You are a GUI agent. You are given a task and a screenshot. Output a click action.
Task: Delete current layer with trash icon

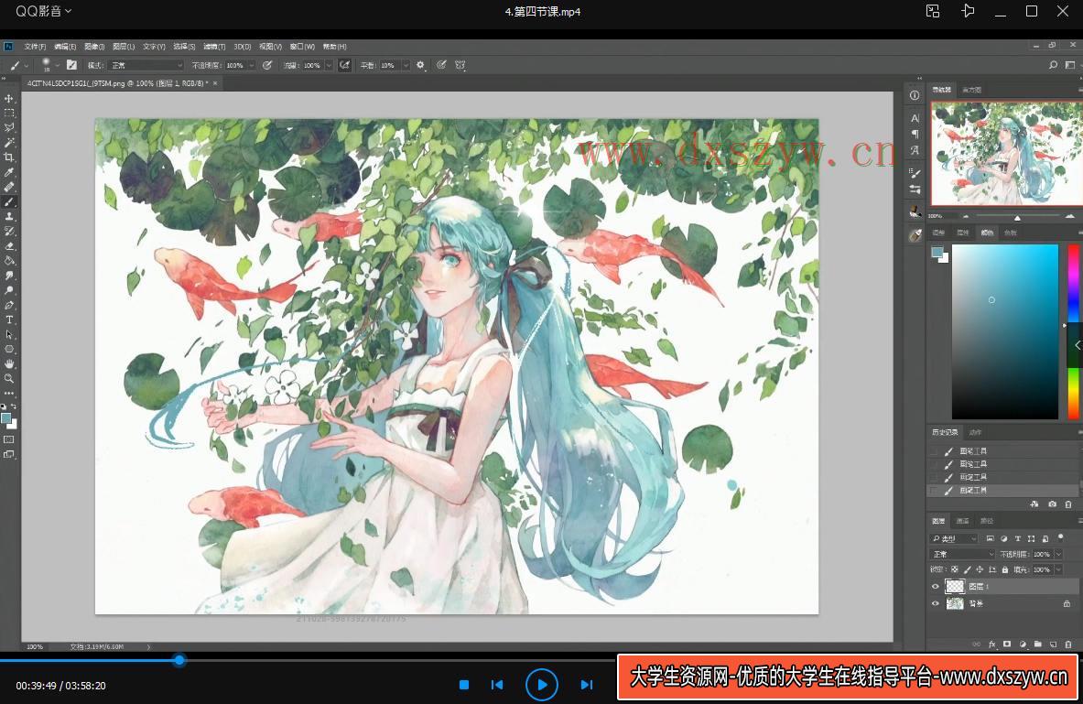point(1067,644)
